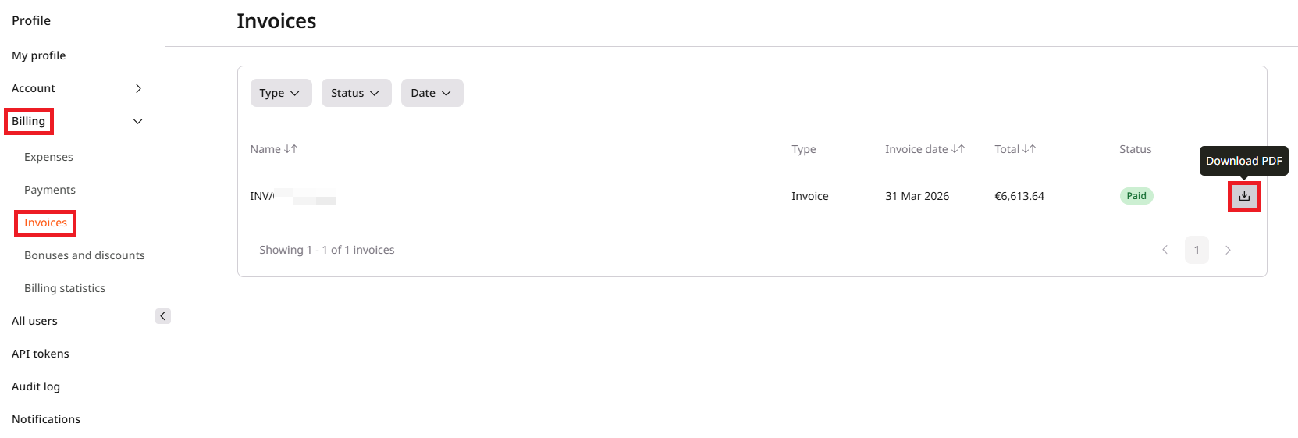This screenshot has width=1298, height=438.
Task: Open the API tokens page
Action: tap(41, 354)
